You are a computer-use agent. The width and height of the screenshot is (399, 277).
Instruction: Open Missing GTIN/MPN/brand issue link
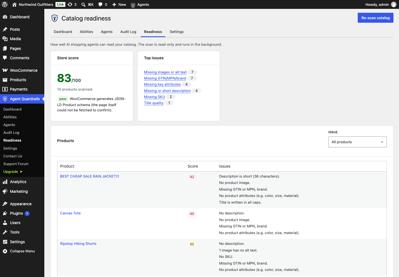coord(165,78)
